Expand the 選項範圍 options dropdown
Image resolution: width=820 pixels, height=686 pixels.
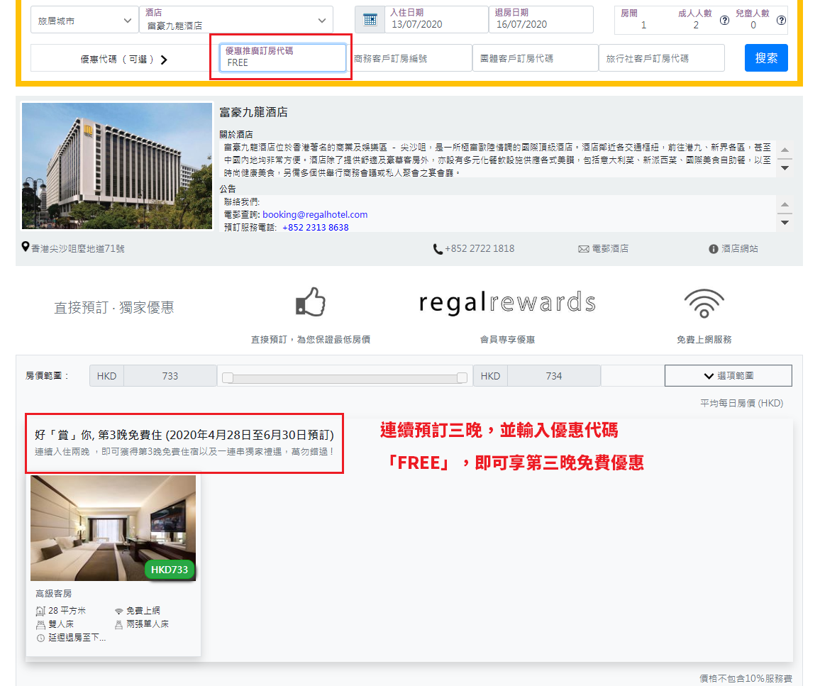point(728,376)
